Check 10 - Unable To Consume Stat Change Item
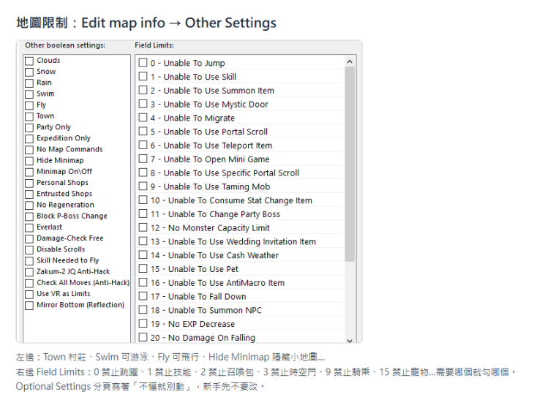The height and width of the screenshot is (408, 534). pos(143,200)
